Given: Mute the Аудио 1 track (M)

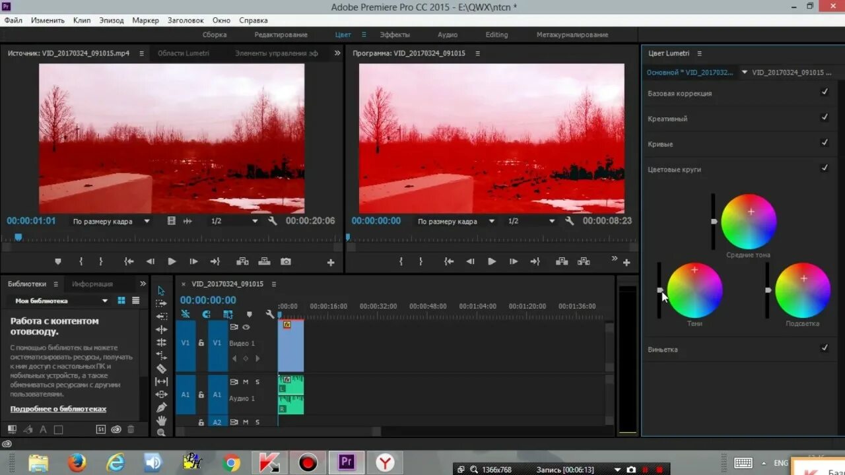Looking at the screenshot, I should (246, 382).
